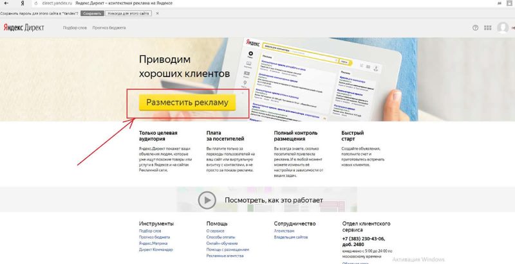
Task: Open 'Прогноз бюджета' in header menu
Action: point(109,28)
